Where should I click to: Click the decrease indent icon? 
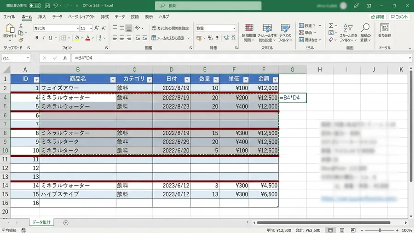pyautogui.click(x=138, y=38)
